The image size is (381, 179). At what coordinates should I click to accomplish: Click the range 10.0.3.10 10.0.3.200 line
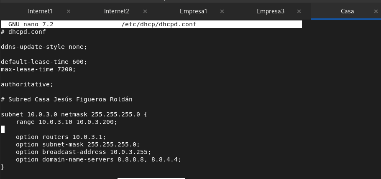pyautogui.click(x=66, y=122)
